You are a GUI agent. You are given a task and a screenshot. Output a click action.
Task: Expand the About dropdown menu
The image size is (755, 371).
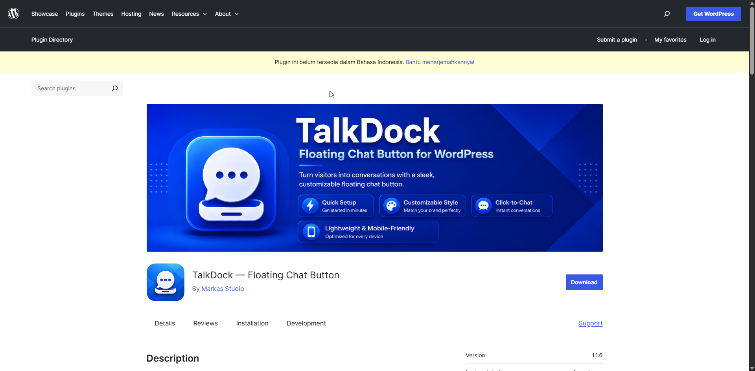coord(227,14)
